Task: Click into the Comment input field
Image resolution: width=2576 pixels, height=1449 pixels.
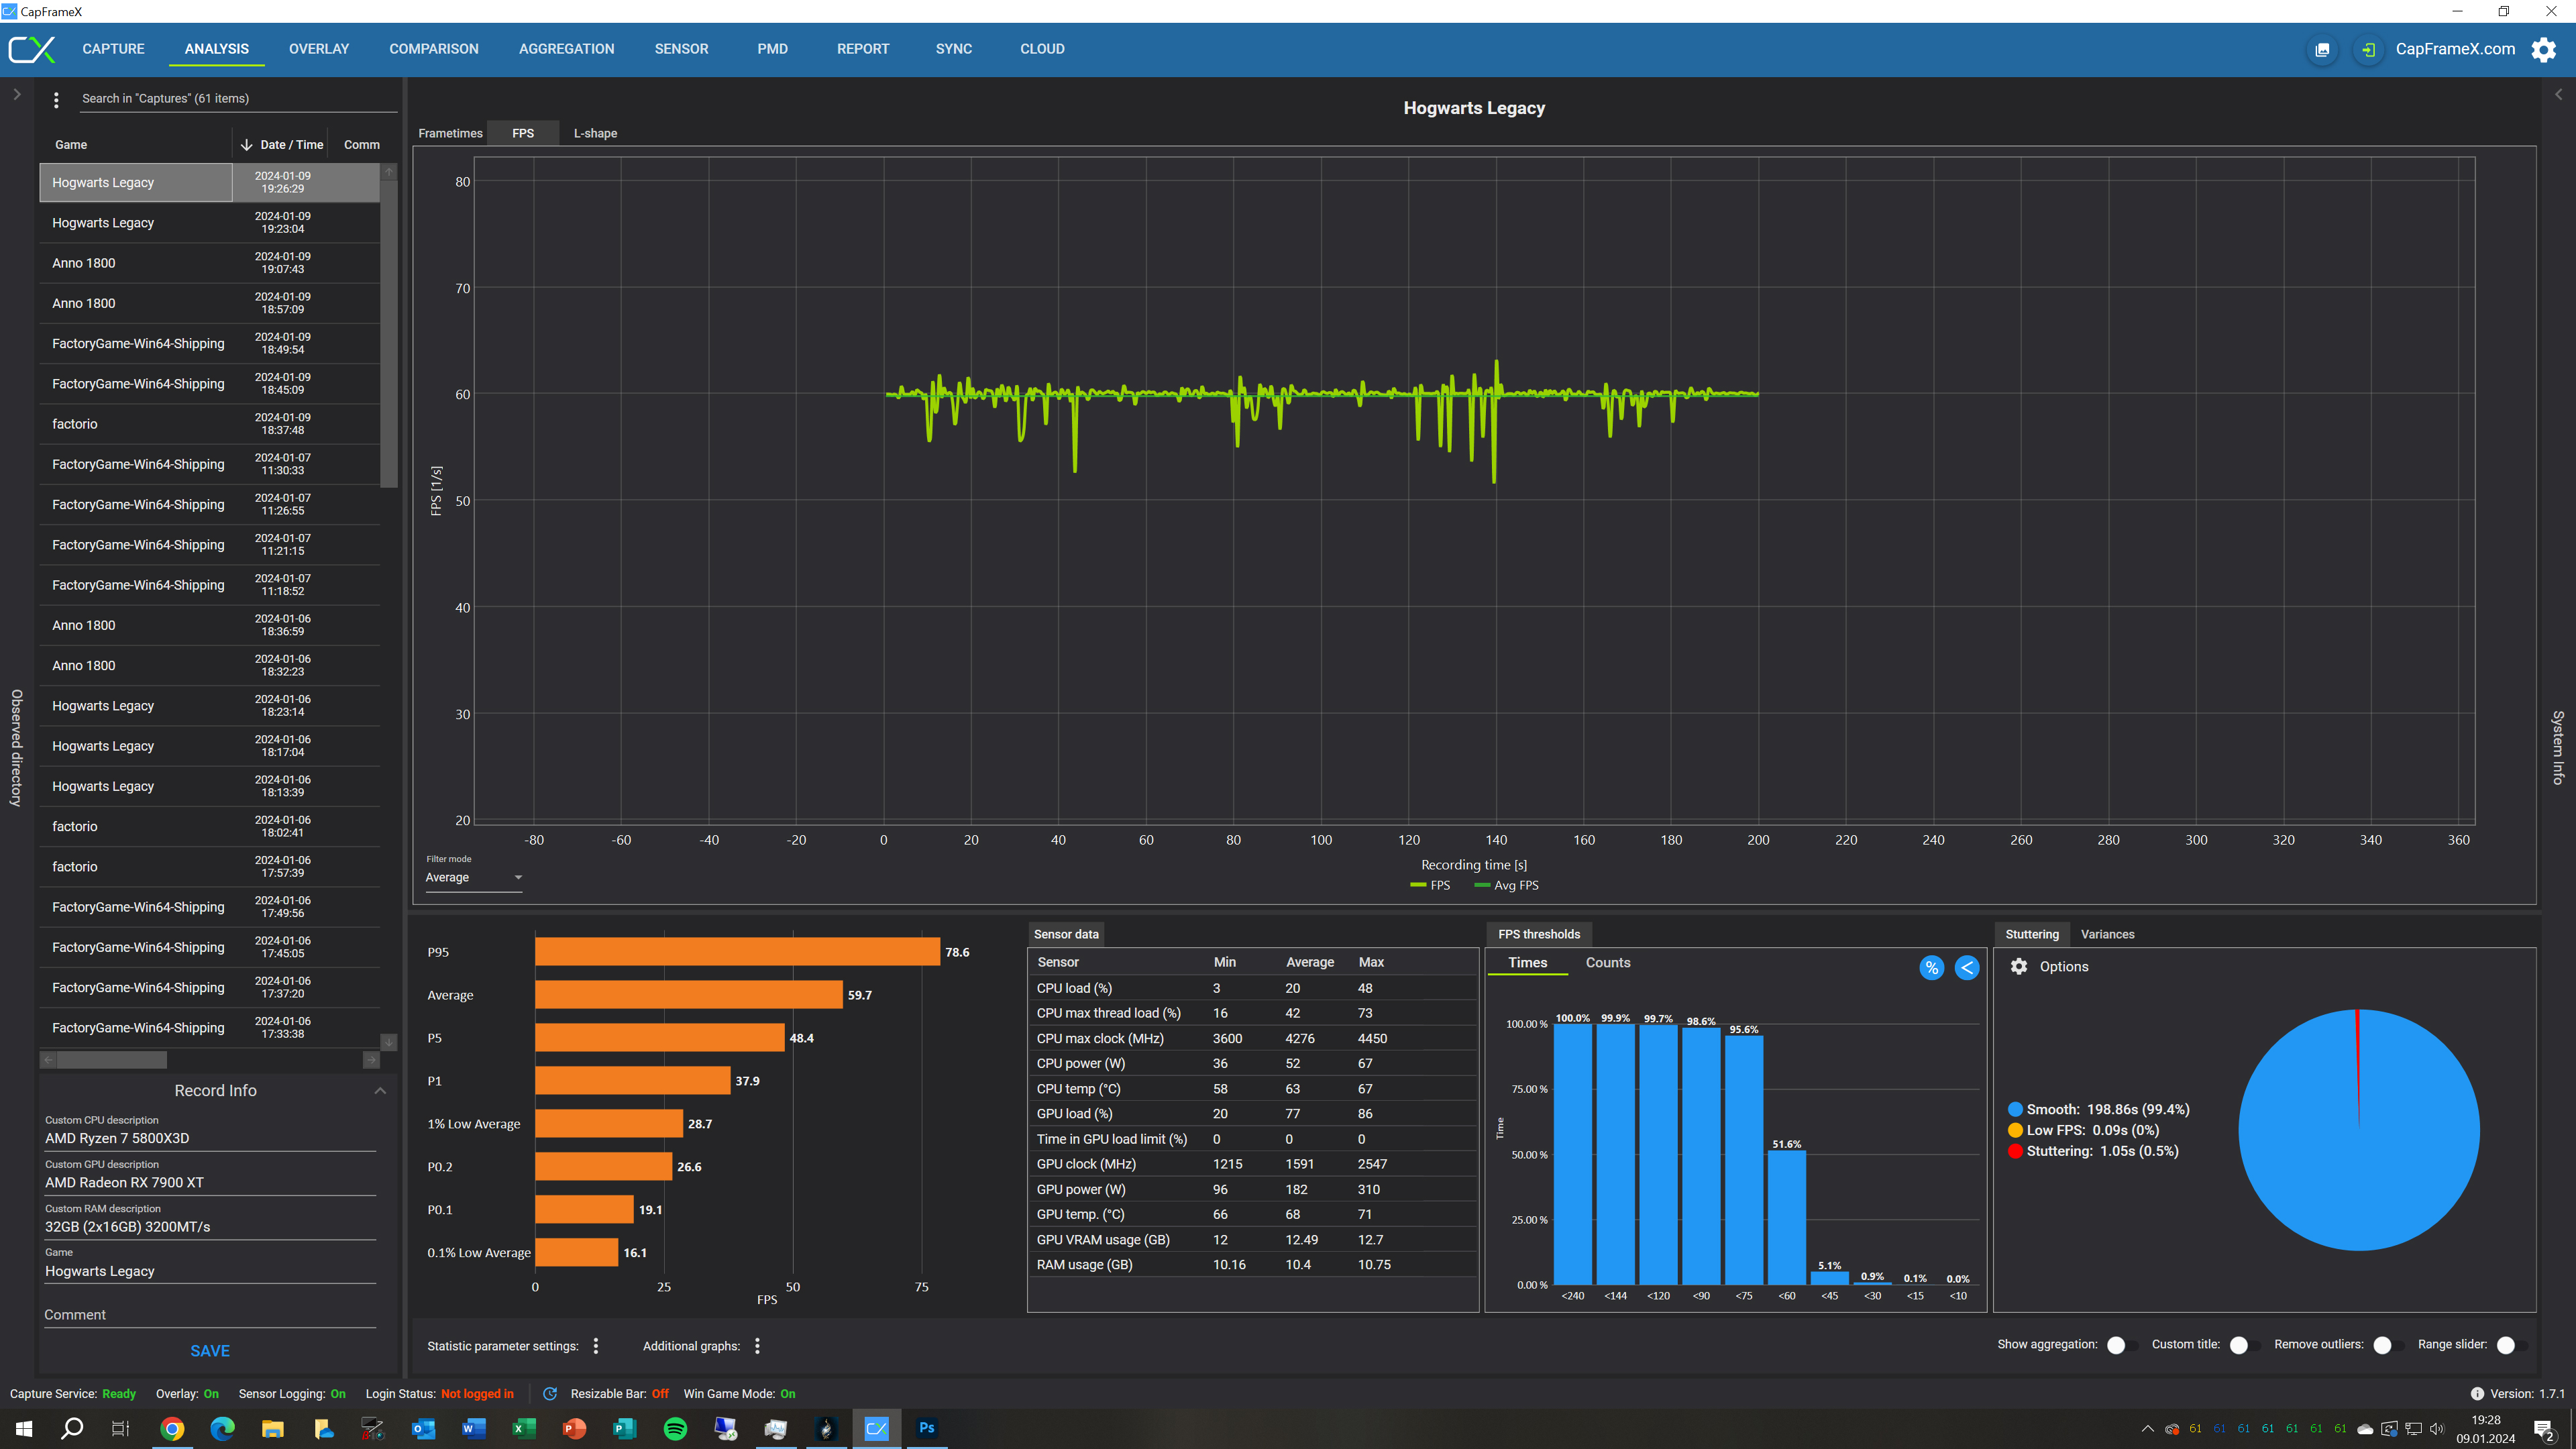Action: [210, 1314]
